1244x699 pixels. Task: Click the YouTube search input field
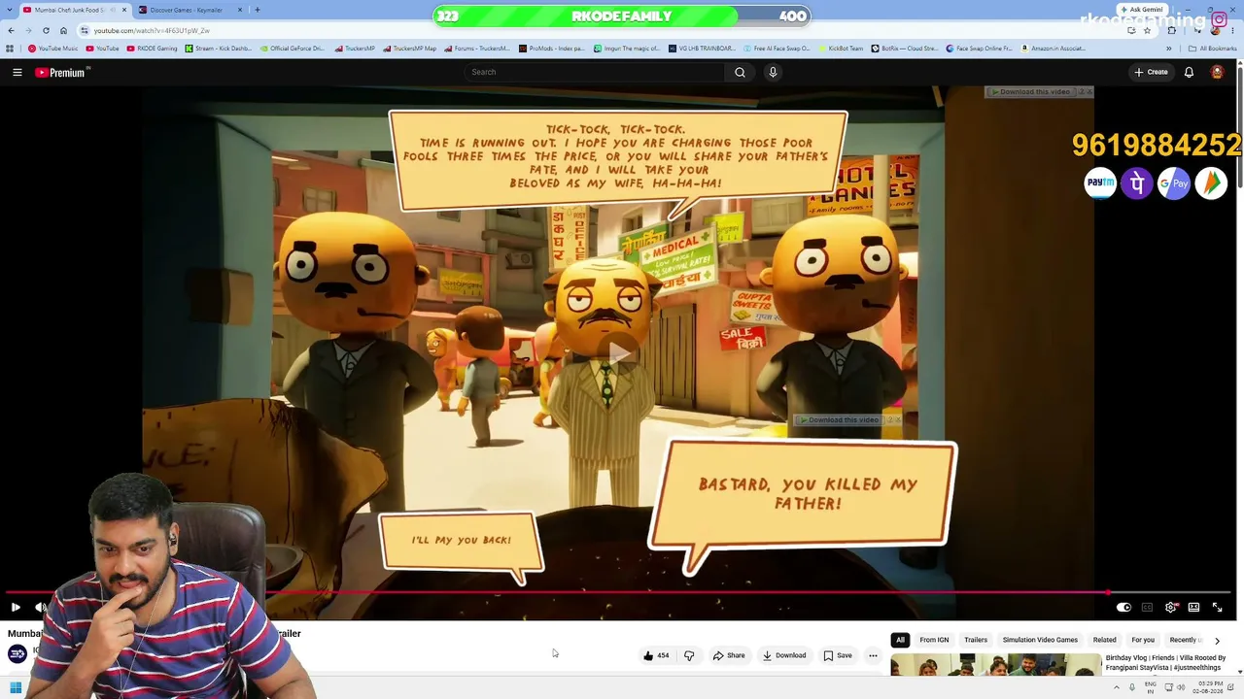(x=595, y=72)
